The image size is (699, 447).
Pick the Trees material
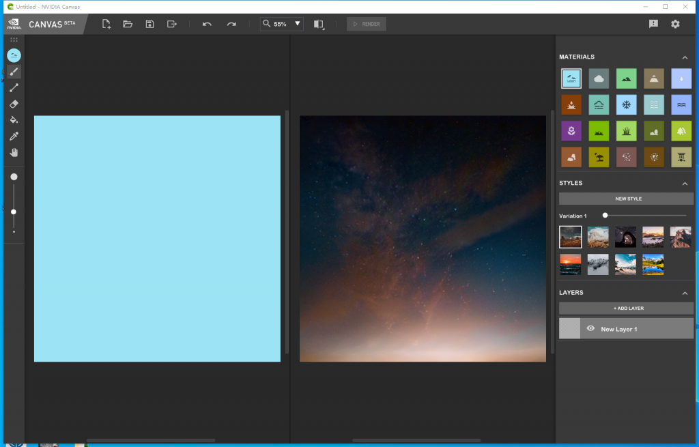pos(681,131)
